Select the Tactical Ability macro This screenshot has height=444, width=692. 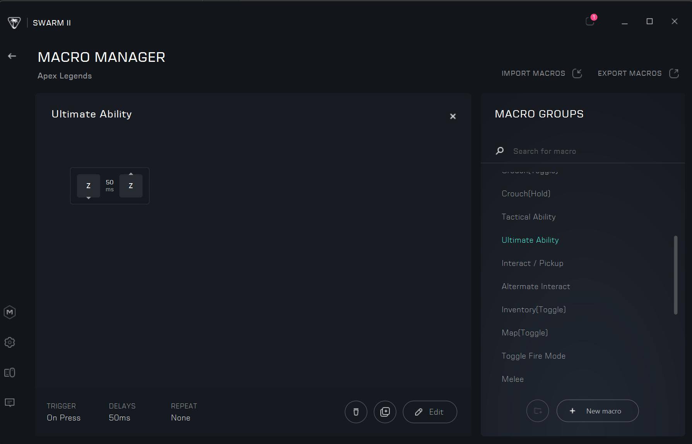528,217
